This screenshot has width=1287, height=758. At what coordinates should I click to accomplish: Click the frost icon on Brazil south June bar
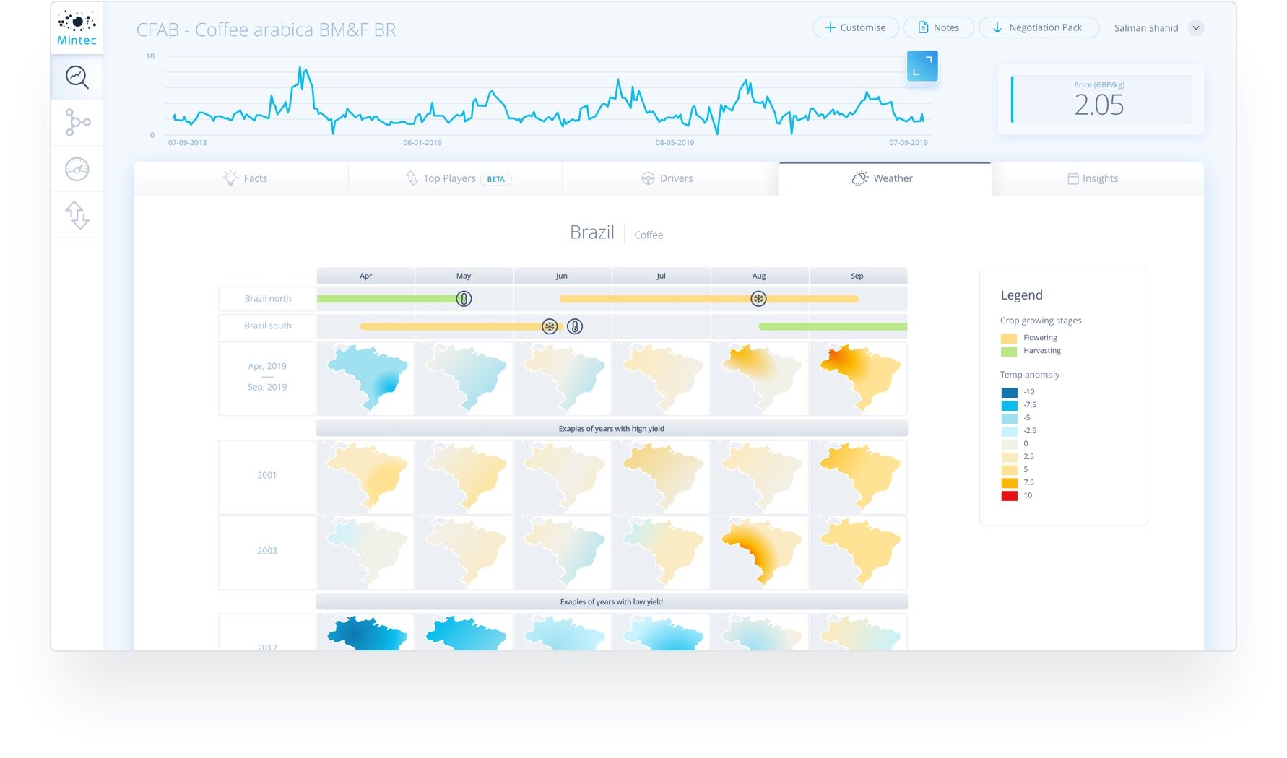click(x=550, y=326)
